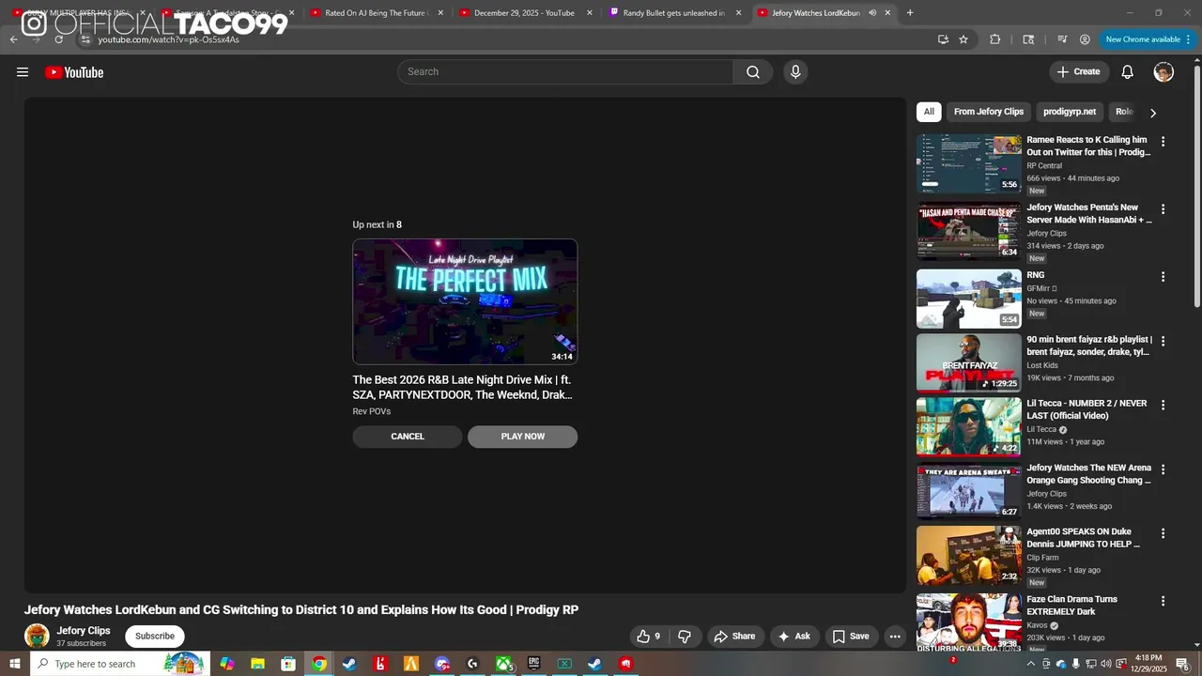Start voice search with the microphone
The width and height of the screenshot is (1202, 676).
pos(795,72)
